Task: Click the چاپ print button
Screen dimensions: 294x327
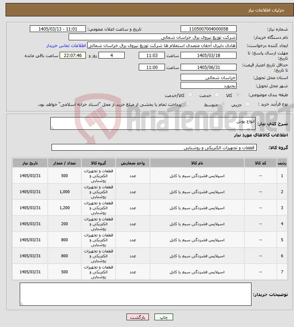Action: pyautogui.click(x=164, y=317)
